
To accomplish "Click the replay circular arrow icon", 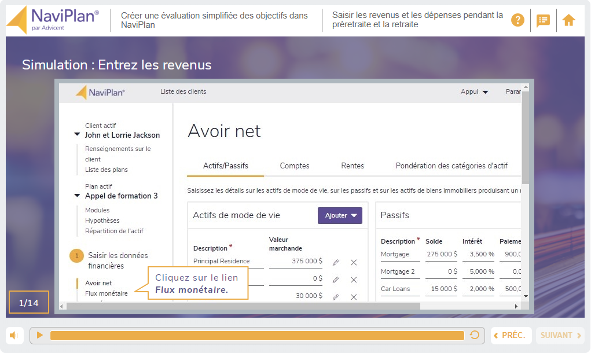I will pyautogui.click(x=475, y=335).
